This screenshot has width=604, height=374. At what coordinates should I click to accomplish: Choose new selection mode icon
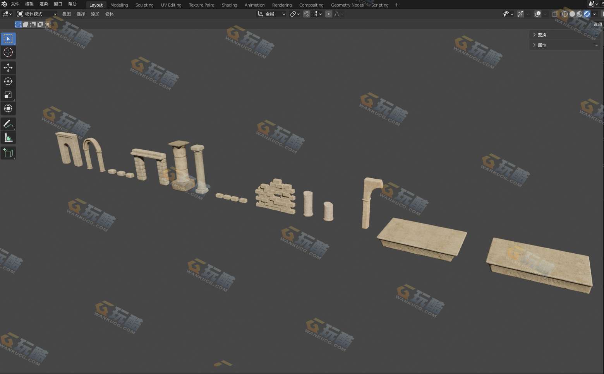pyautogui.click(x=18, y=24)
